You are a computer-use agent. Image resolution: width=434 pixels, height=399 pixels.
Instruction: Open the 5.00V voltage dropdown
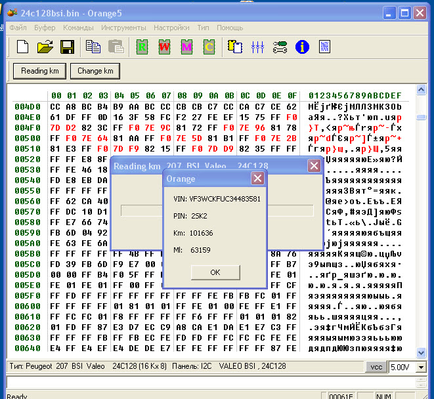(x=422, y=367)
